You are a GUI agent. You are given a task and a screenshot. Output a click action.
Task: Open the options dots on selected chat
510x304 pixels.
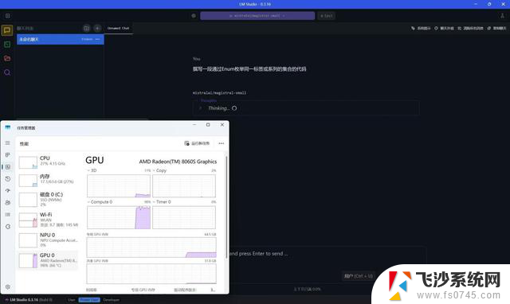(x=97, y=39)
